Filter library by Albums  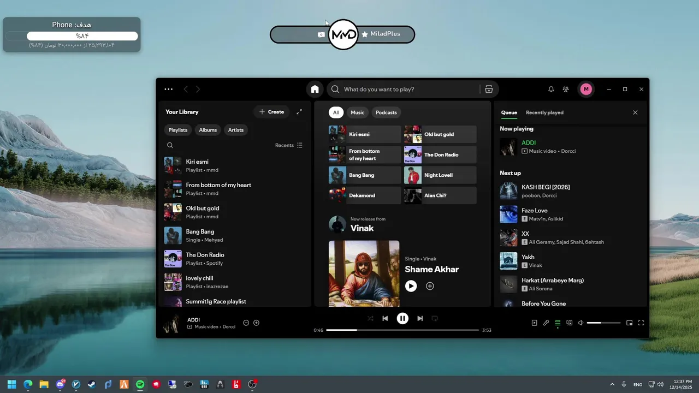[x=208, y=130]
